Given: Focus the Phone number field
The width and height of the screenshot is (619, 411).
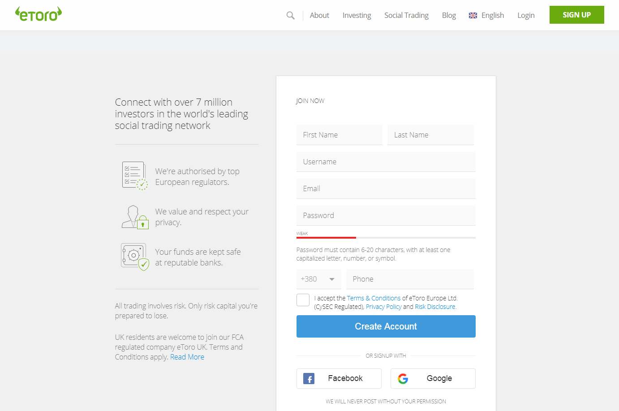Looking at the screenshot, I should 410,279.
